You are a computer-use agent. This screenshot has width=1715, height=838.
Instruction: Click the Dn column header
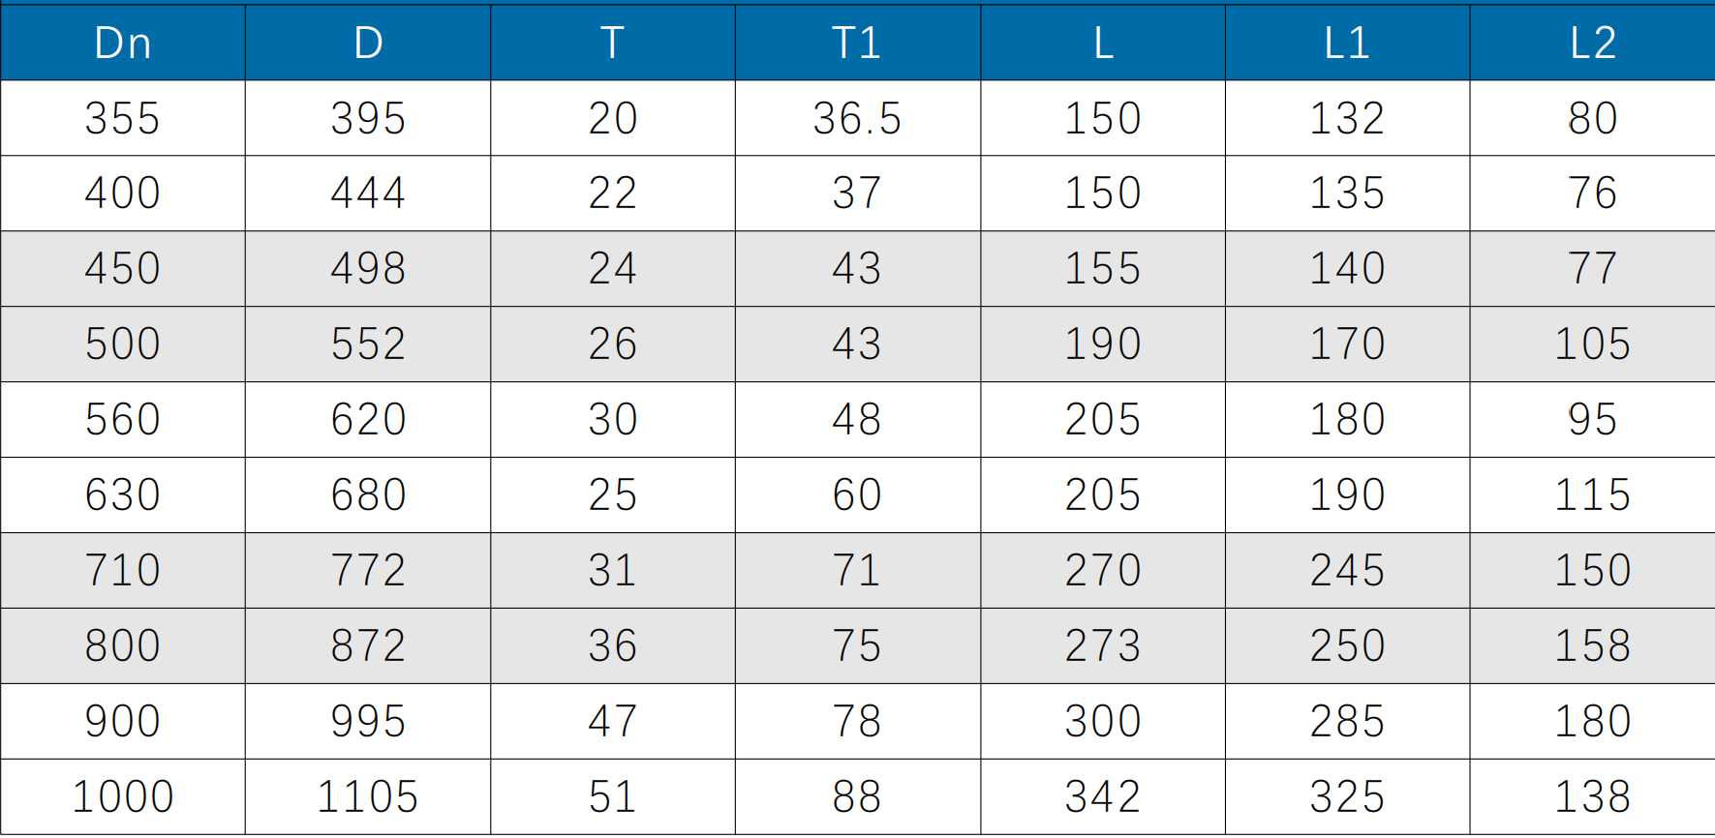pyautogui.click(x=123, y=43)
